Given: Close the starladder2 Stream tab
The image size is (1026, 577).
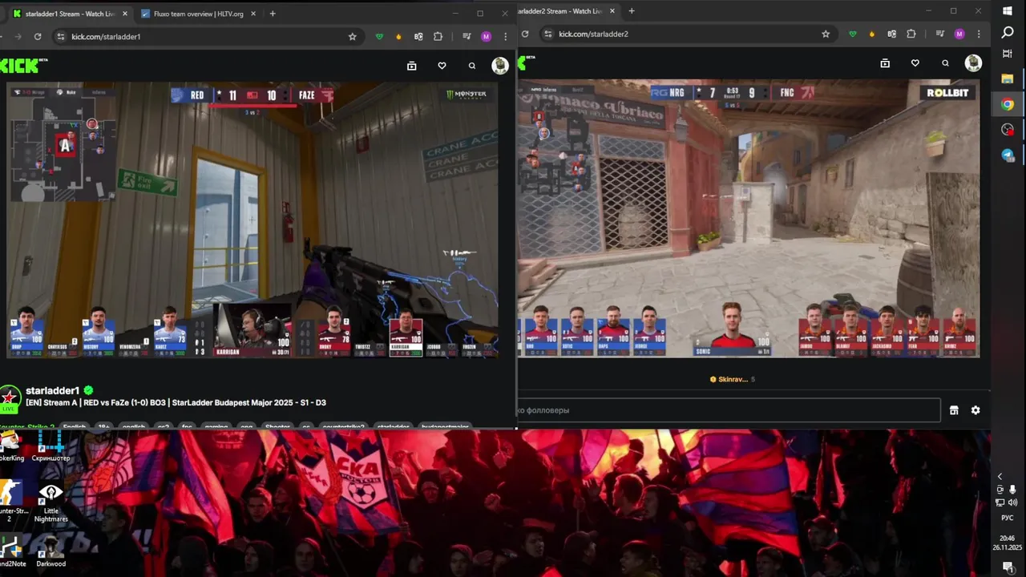Looking at the screenshot, I should 612,11.
